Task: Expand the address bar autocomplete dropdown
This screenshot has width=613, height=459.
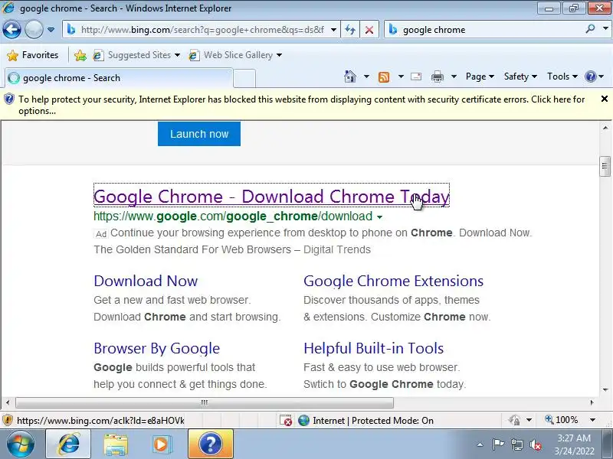Action: click(333, 30)
